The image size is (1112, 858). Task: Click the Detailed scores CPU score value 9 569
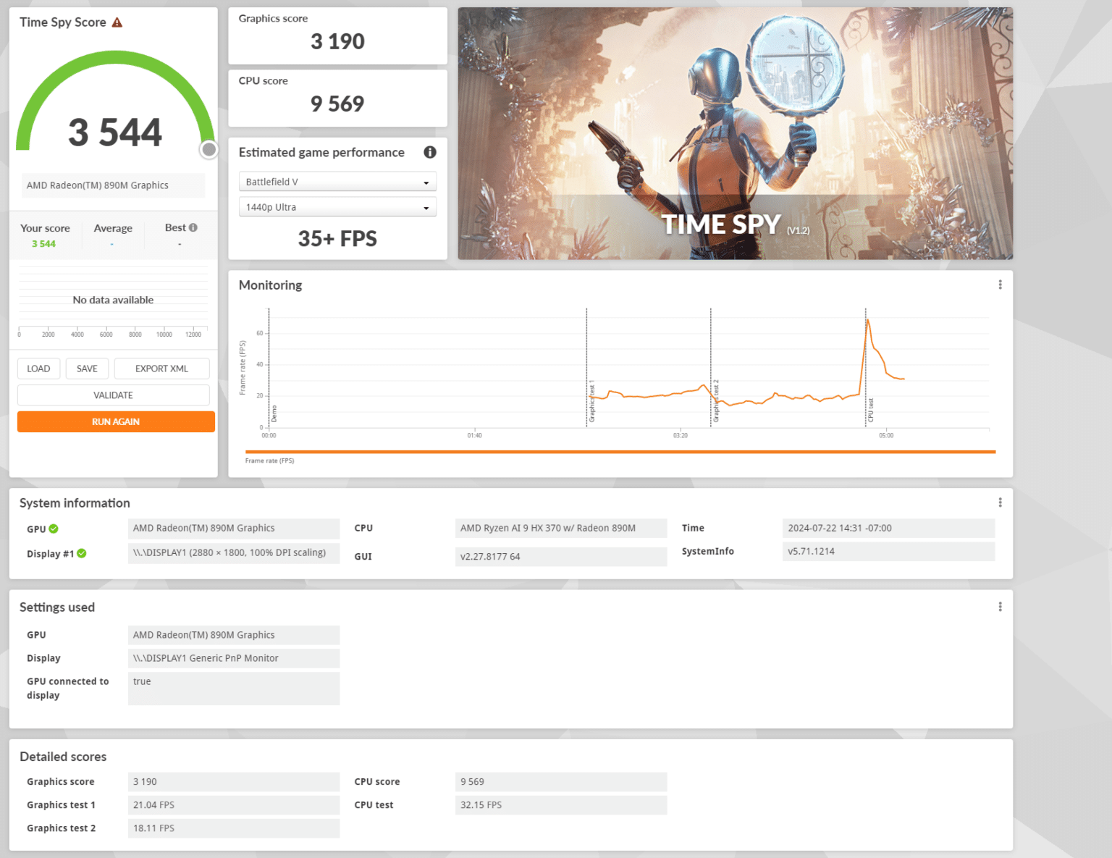point(561,782)
